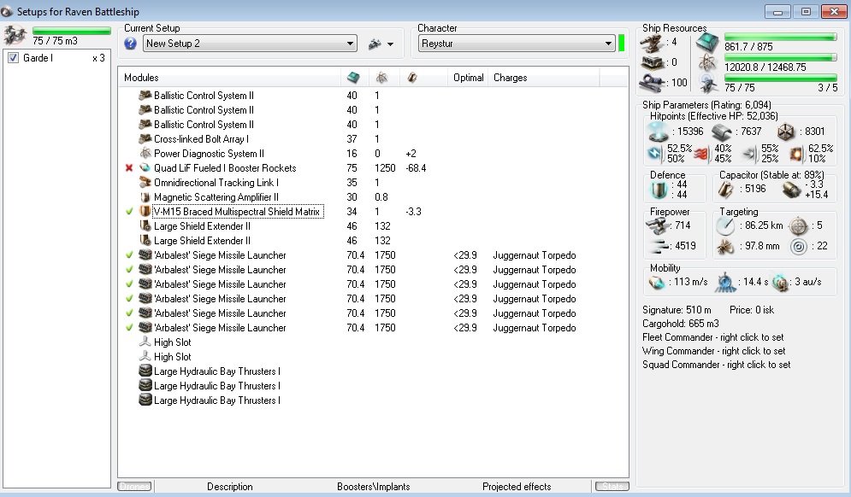Click the first empty High Slot icon

(x=145, y=342)
